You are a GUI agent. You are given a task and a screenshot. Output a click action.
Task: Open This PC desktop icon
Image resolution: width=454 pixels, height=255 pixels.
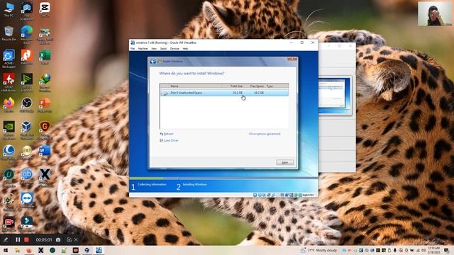pos(9,9)
